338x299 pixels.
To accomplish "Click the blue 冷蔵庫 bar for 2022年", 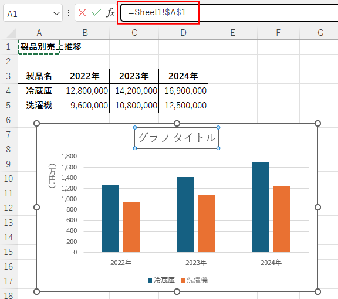I will [110, 218].
